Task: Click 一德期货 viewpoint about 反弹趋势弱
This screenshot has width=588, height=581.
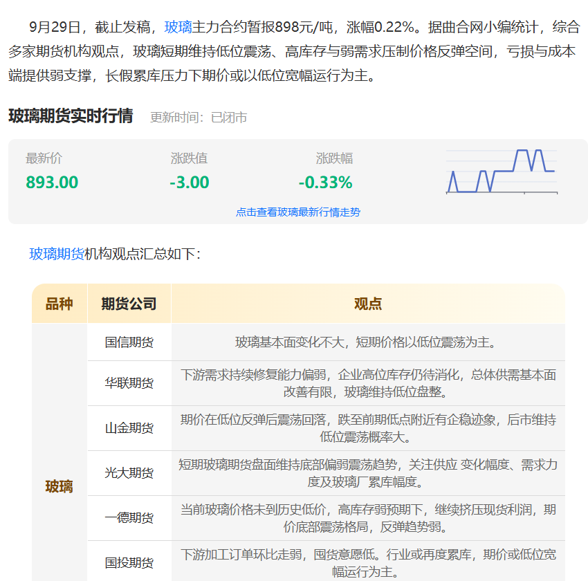Action: [x=368, y=518]
